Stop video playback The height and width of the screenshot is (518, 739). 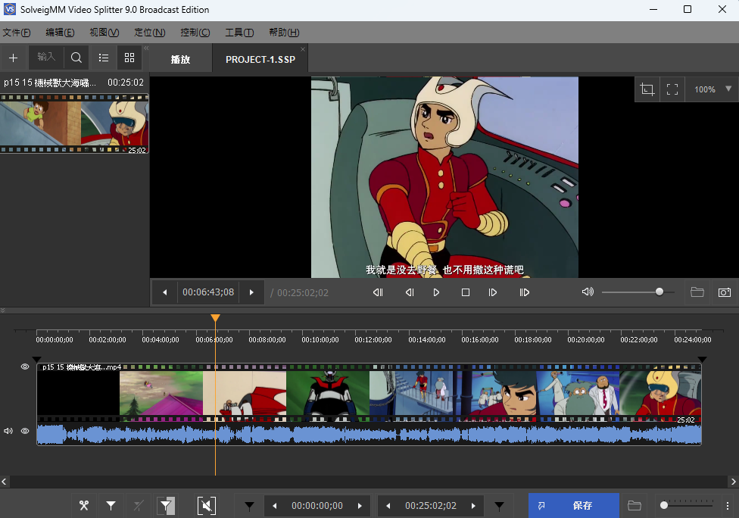[466, 292]
